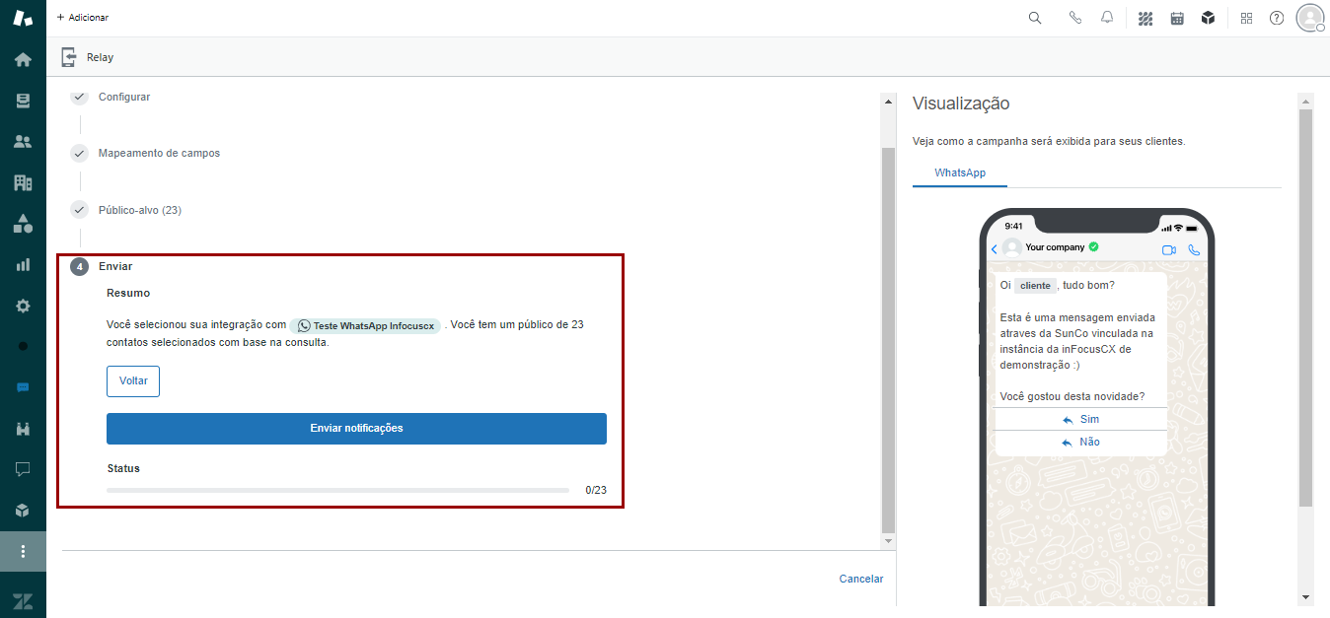Click the Adicionar tab button
Screen dimensions: 1330x618
tap(83, 18)
